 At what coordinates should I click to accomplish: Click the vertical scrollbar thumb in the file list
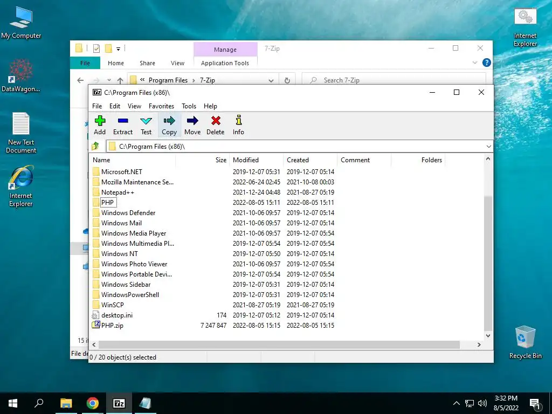pyautogui.click(x=488, y=263)
